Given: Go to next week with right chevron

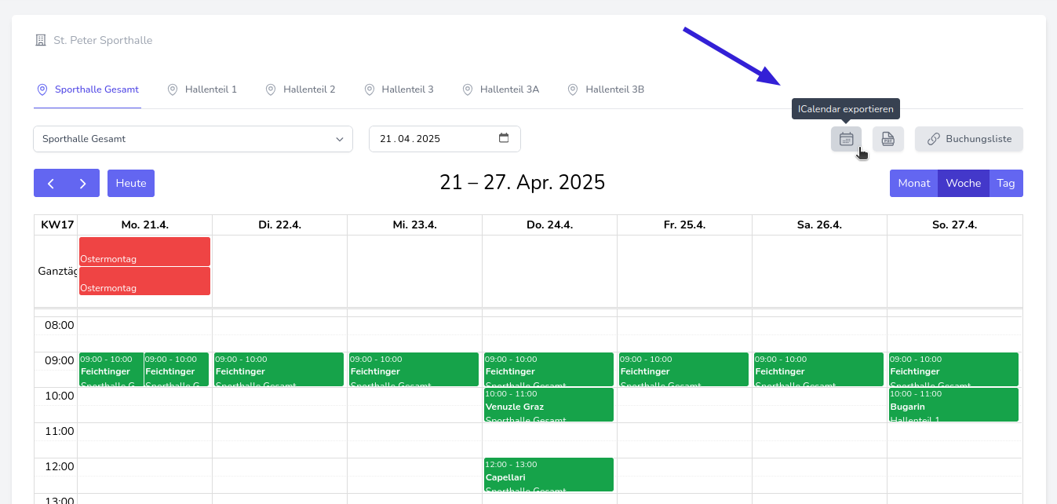Looking at the screenshot, I should 82,183.
